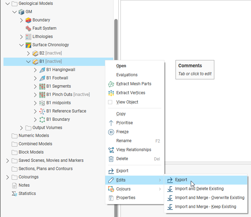Image resolution: width=251 pixels, height=217 pixels.
Task: Select Import and Merge - Overwrite Existing
Action: (209, 198)
